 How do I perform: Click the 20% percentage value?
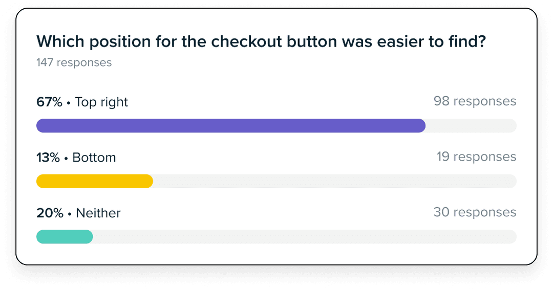[x=50, y=213]
